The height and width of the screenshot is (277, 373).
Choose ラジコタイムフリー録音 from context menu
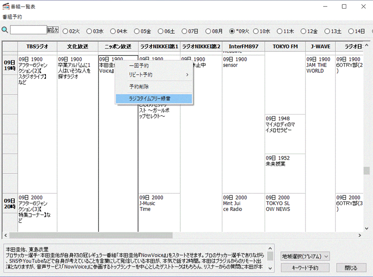point(154,98)
